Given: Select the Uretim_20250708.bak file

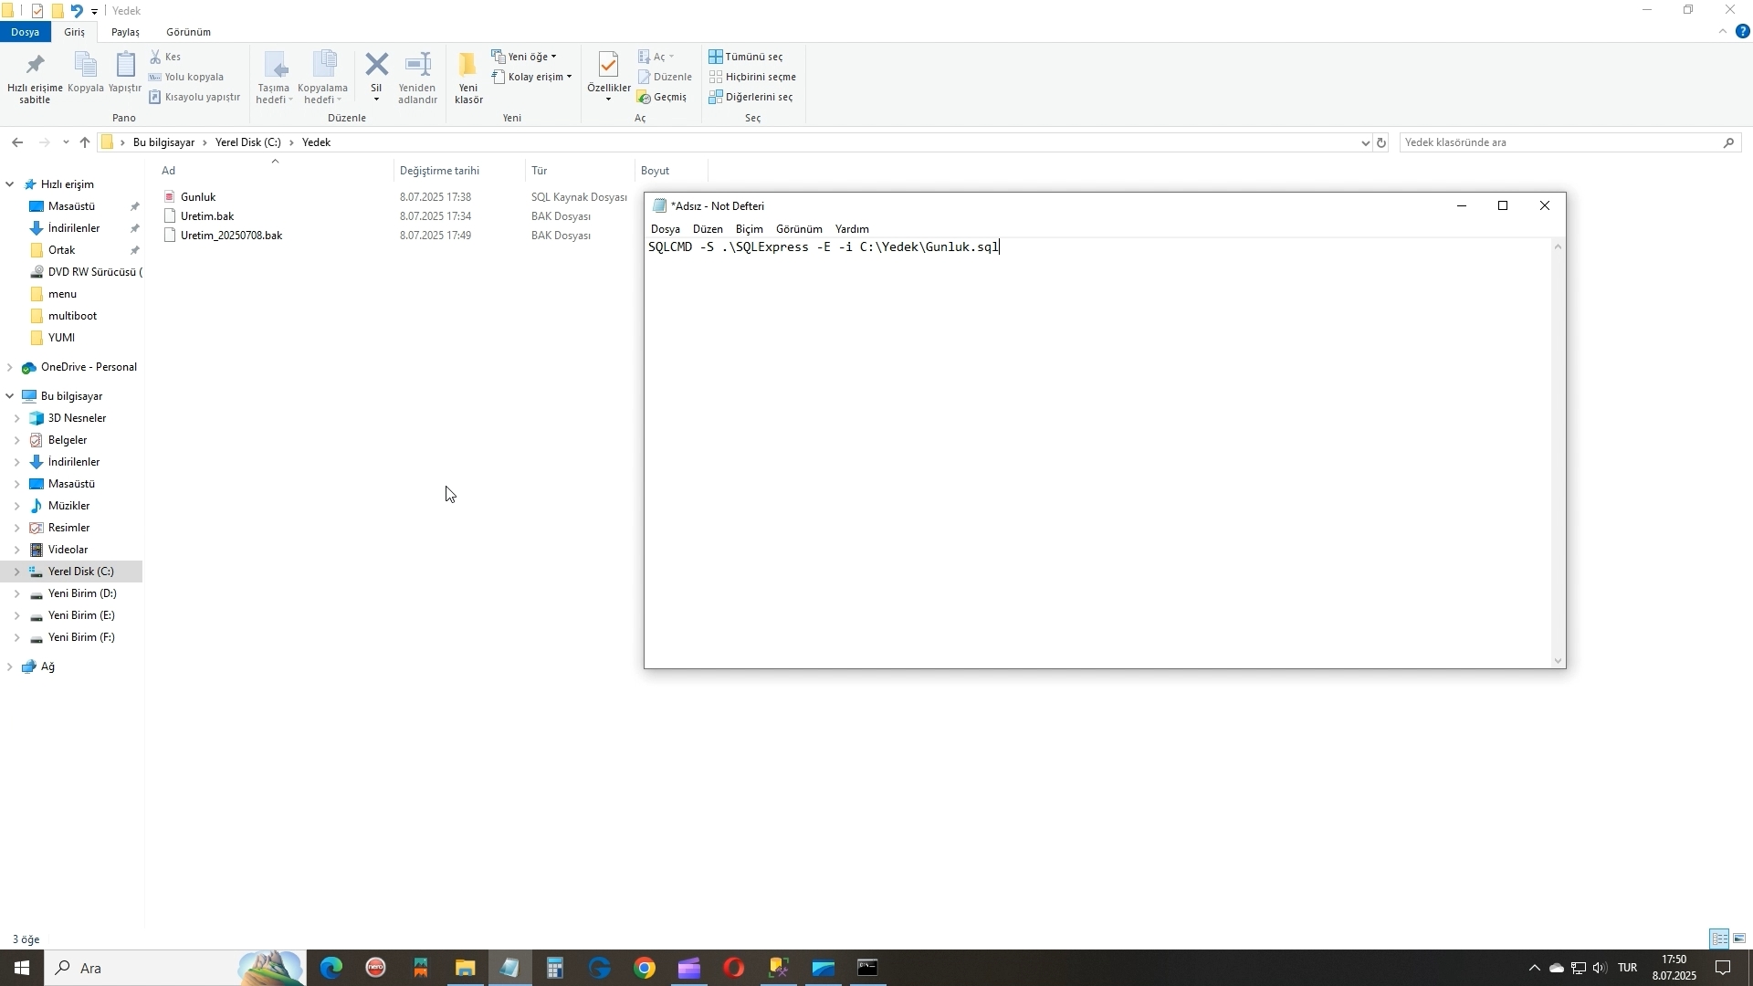Looking at the screenshot, I should 231,236.
